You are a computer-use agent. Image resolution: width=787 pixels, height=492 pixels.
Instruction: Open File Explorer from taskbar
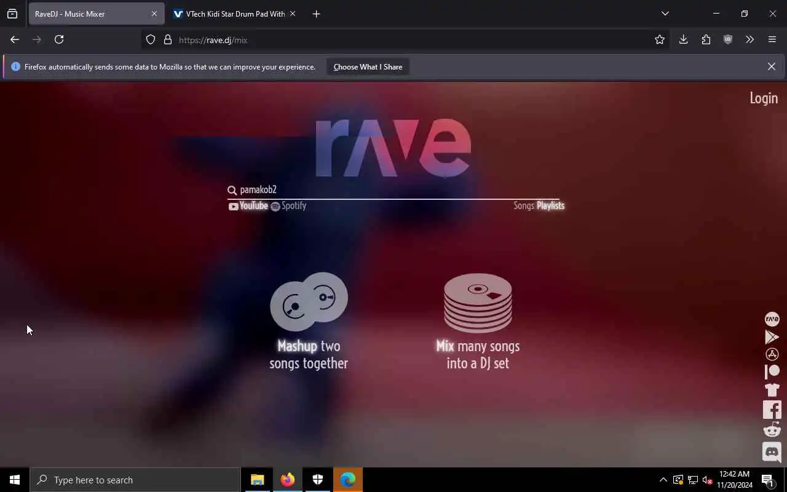pos(257,480)
